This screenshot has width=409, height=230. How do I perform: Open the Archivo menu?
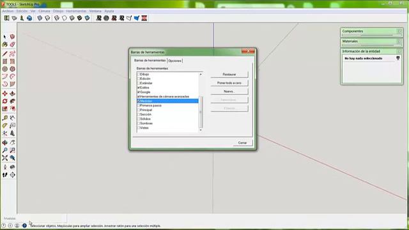[8, 11]
